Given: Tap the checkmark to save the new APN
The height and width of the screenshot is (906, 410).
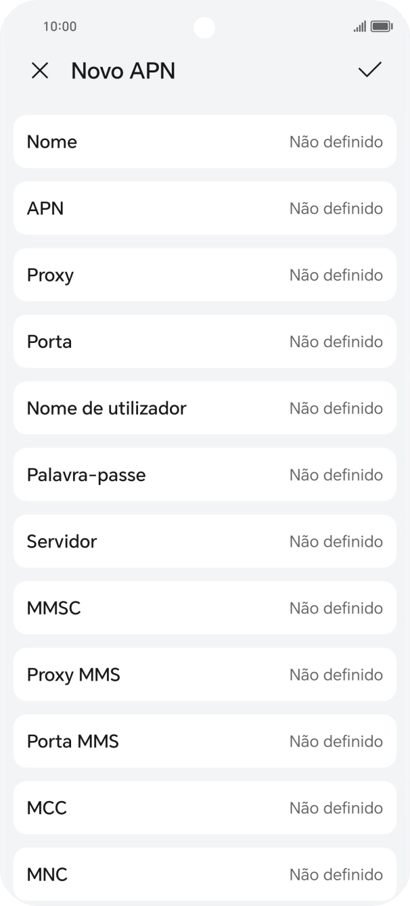Looking at the screenshot, I should click(x=369, y=70).
